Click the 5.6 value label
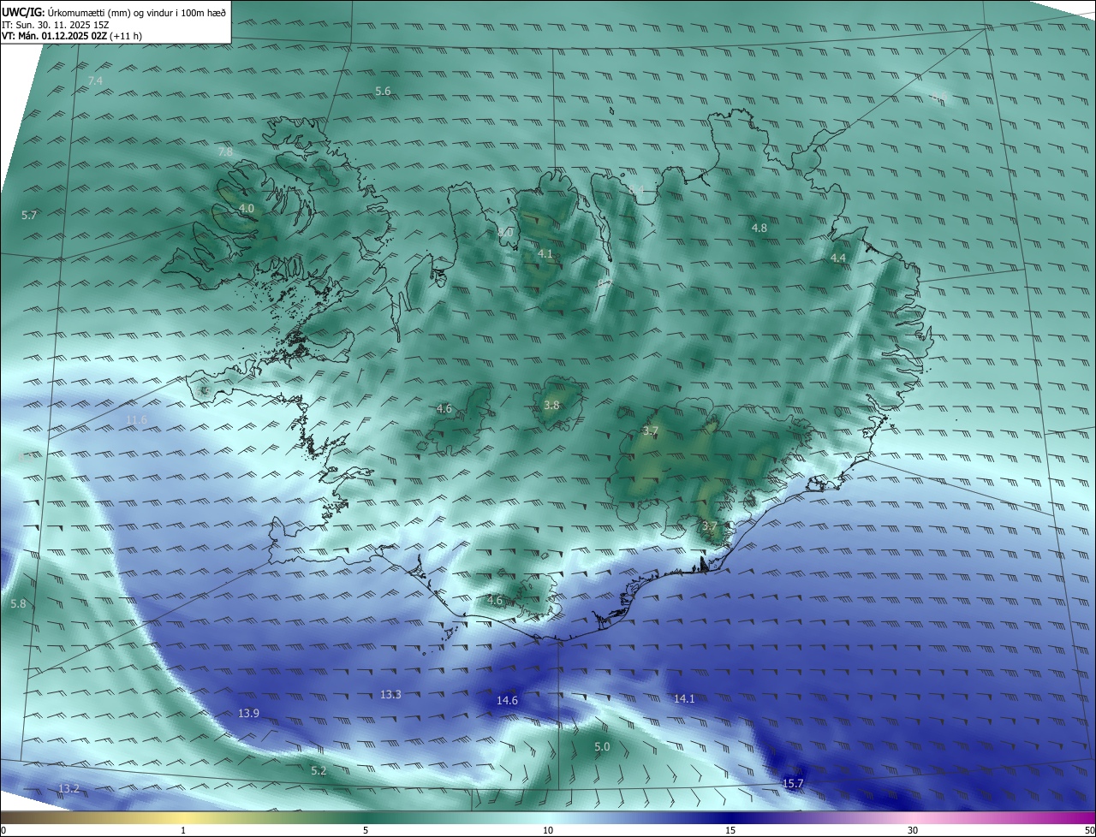Screen dimensions: 1096x837 (383, 91)
